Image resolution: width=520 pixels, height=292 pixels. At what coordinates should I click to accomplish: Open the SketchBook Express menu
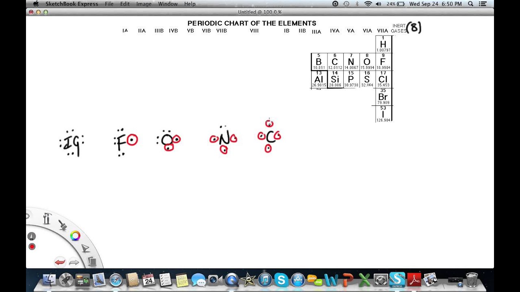tap(72, 4)
